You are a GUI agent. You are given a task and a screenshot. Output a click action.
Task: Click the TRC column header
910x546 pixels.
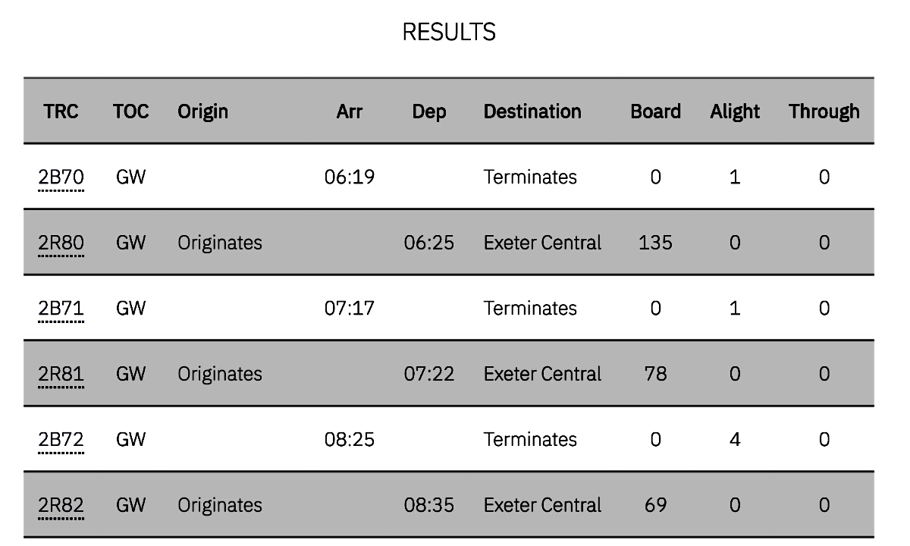[x=61, y=111]
